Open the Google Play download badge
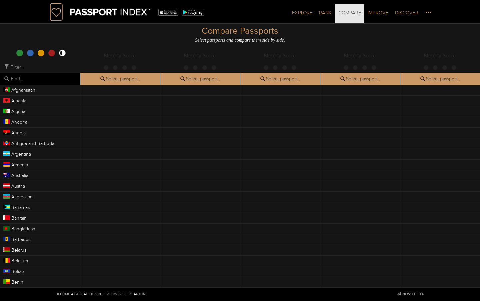Viewport: 480px width, 301px height. point(193,12)
